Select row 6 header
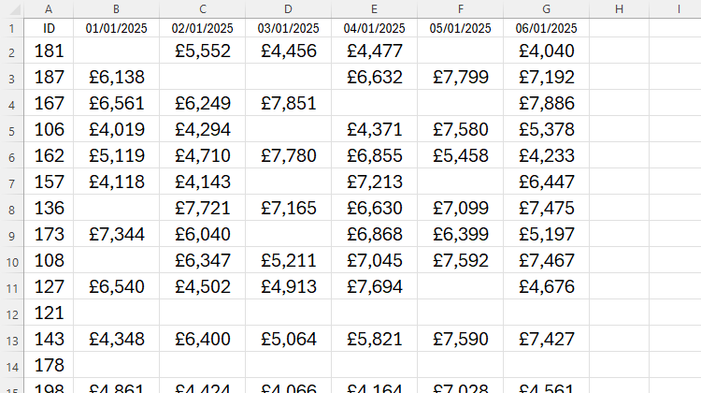The width and height of the screenshot is (701, 393). coord(12,155)
